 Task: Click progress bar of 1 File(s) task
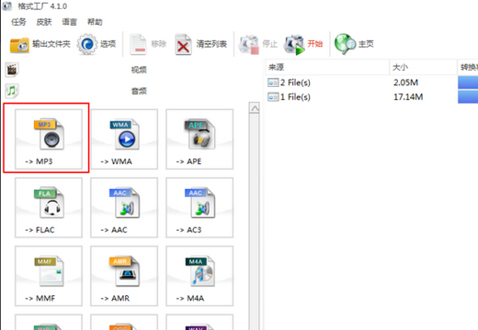[x=468, y=97]
